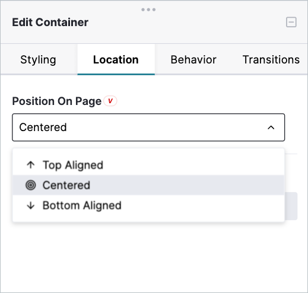This screenshot has width=308, height=293.
Task: Click the three-dot drag handle at the panel top
Action: (148, 9)
